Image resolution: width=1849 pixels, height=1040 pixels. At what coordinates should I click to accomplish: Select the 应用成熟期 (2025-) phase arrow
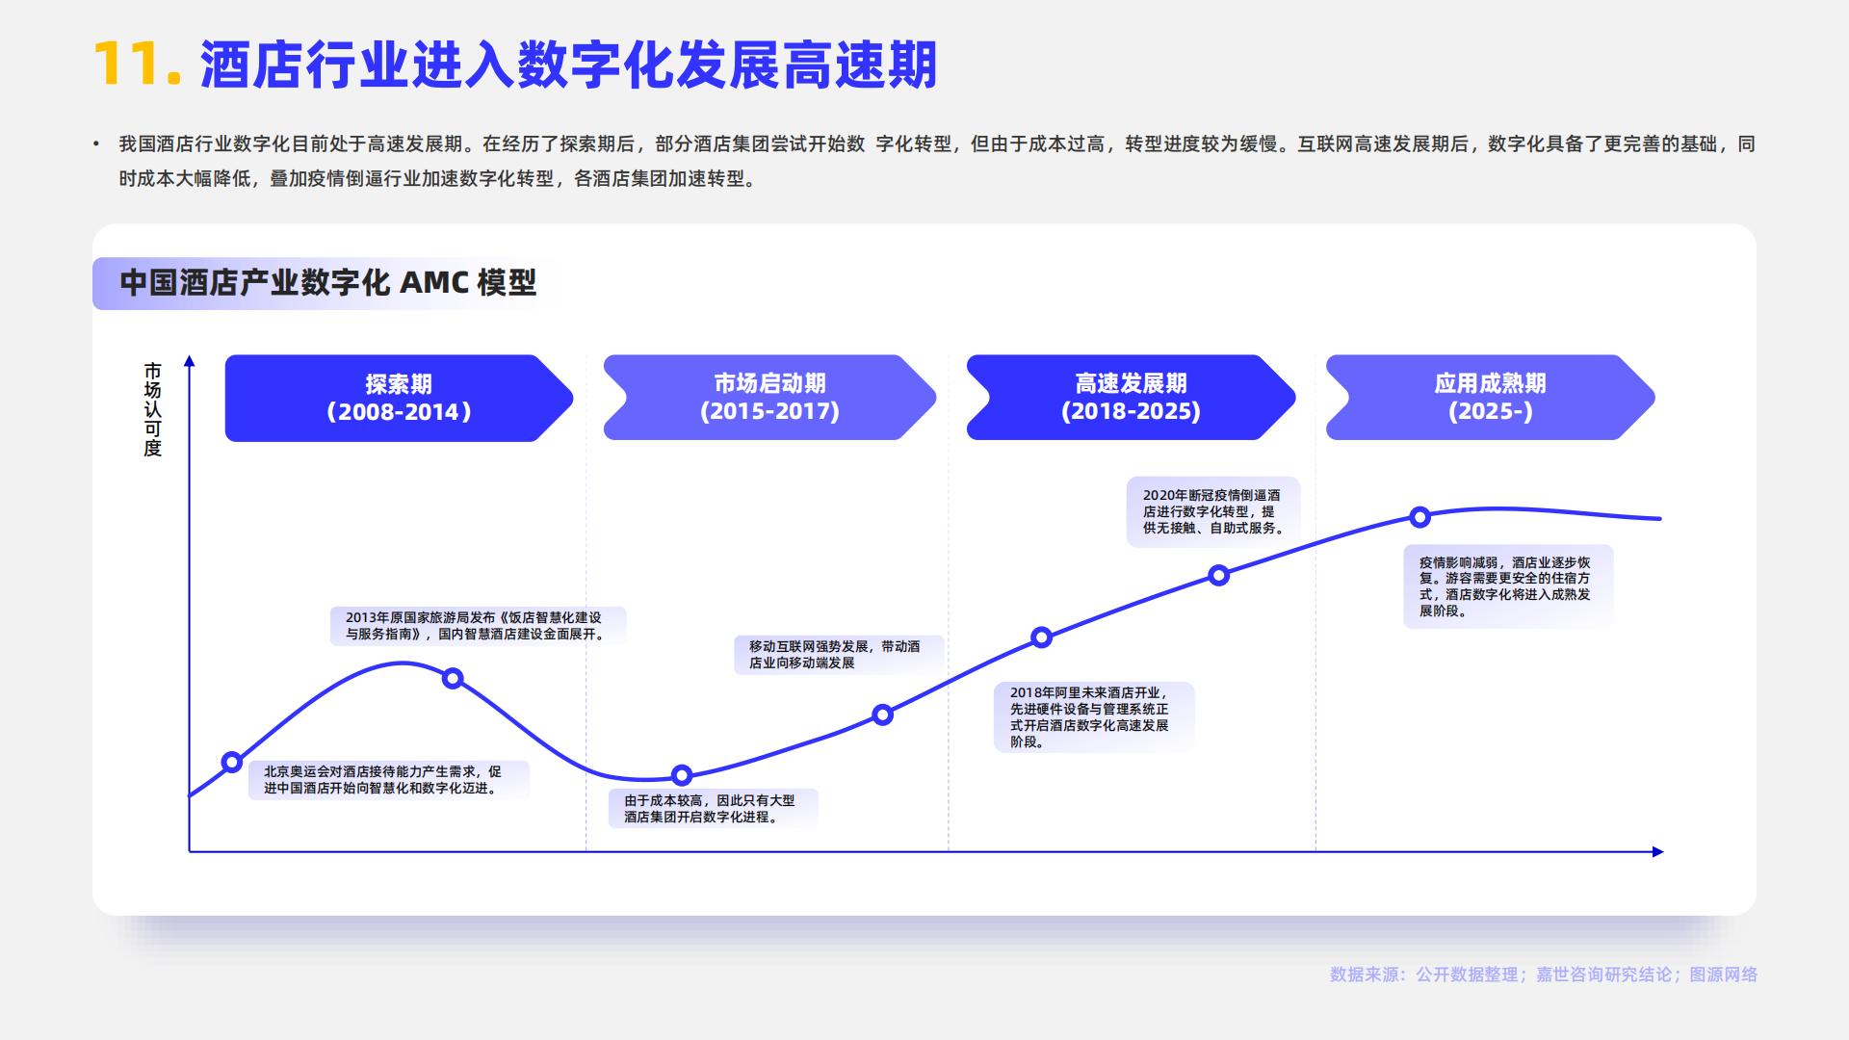coord(1490,397)
